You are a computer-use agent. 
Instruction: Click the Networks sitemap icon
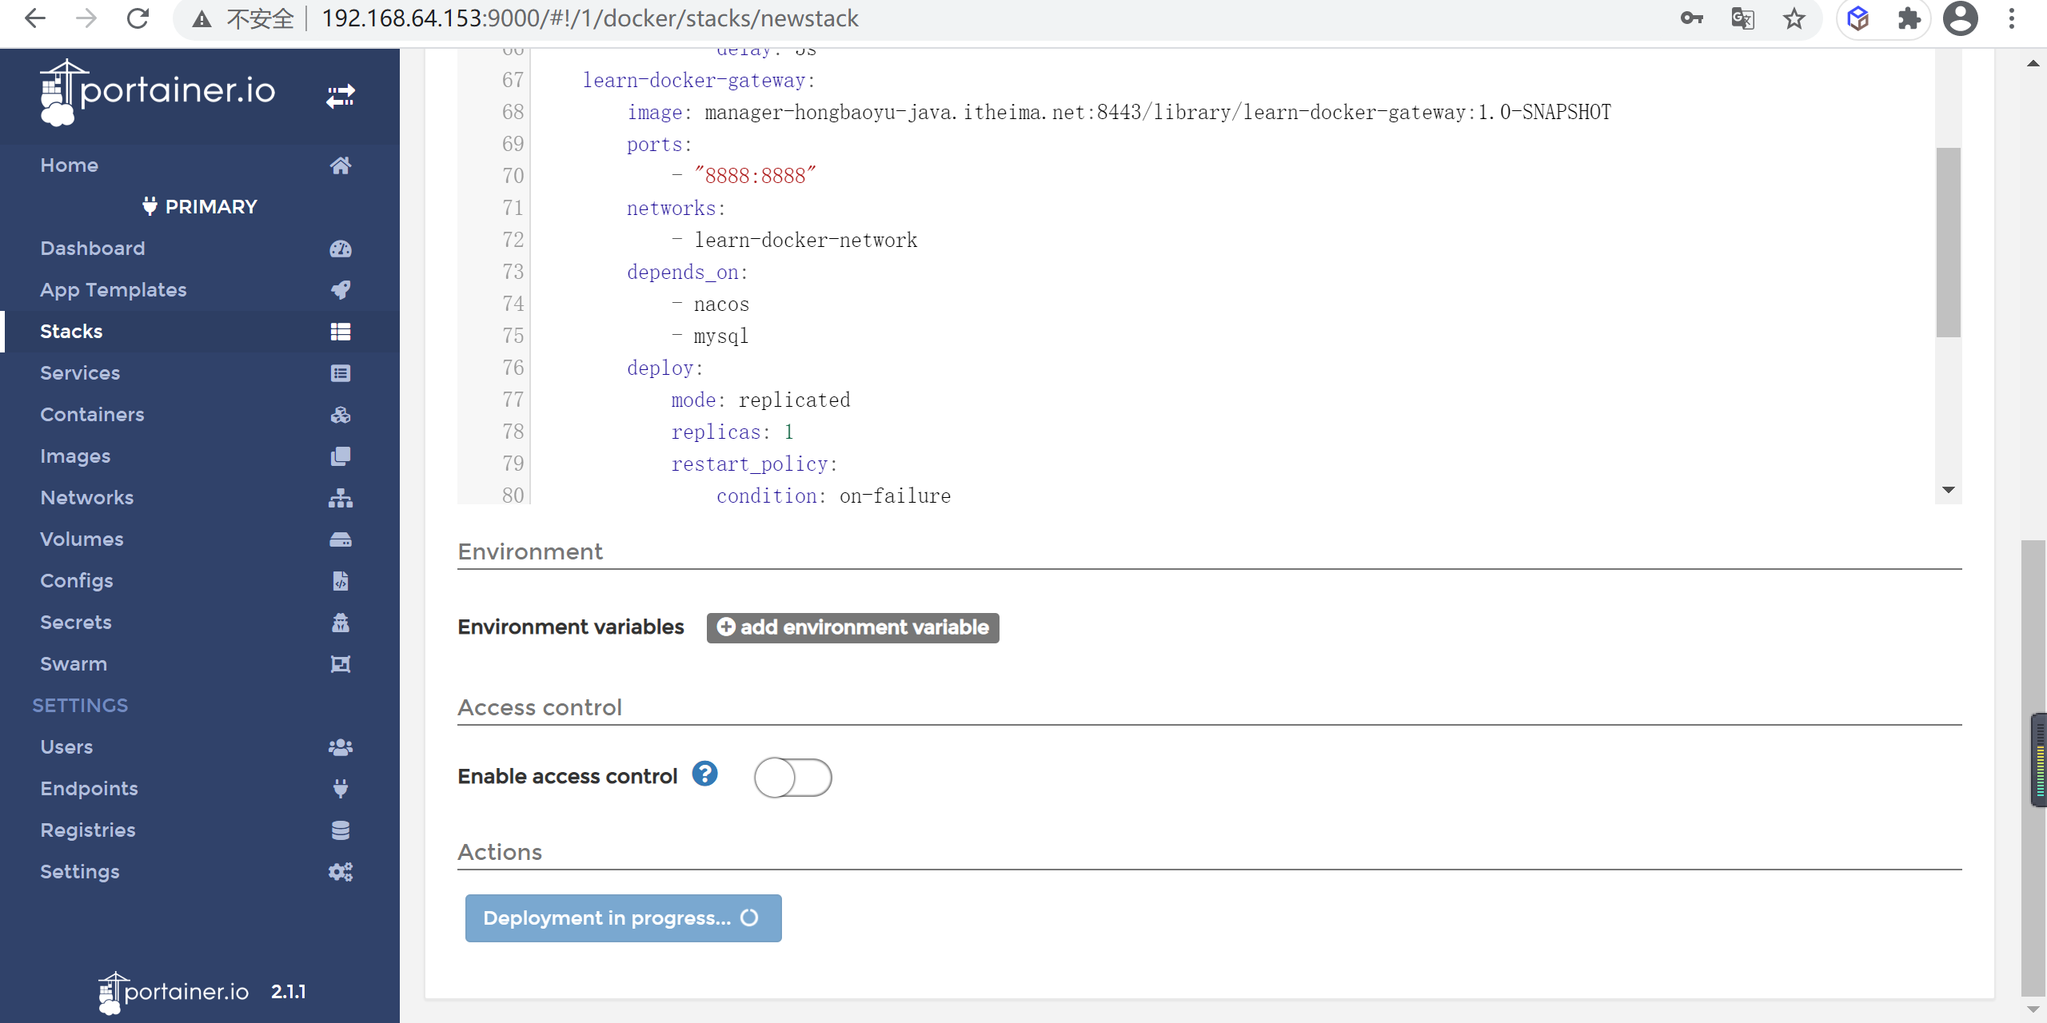click(340, 498)
